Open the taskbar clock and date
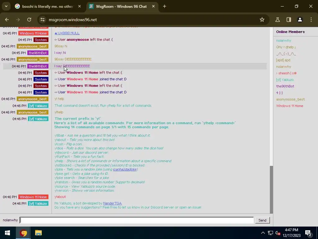The image size is (318, 239). click(291, 233)
